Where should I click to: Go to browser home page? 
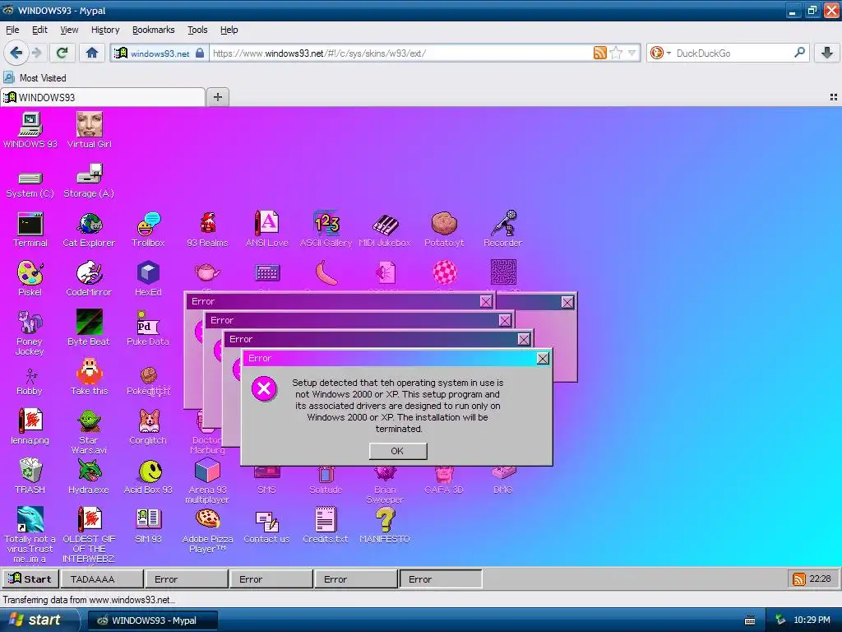coord(92,53)
